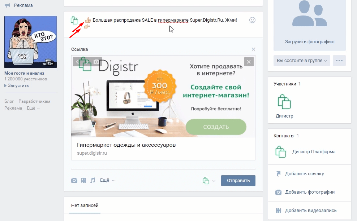The height and width of the screenshot is (221, 357).
Task: Click Дигистр Платформа contact avatar icon
Action: pos(280,152)
